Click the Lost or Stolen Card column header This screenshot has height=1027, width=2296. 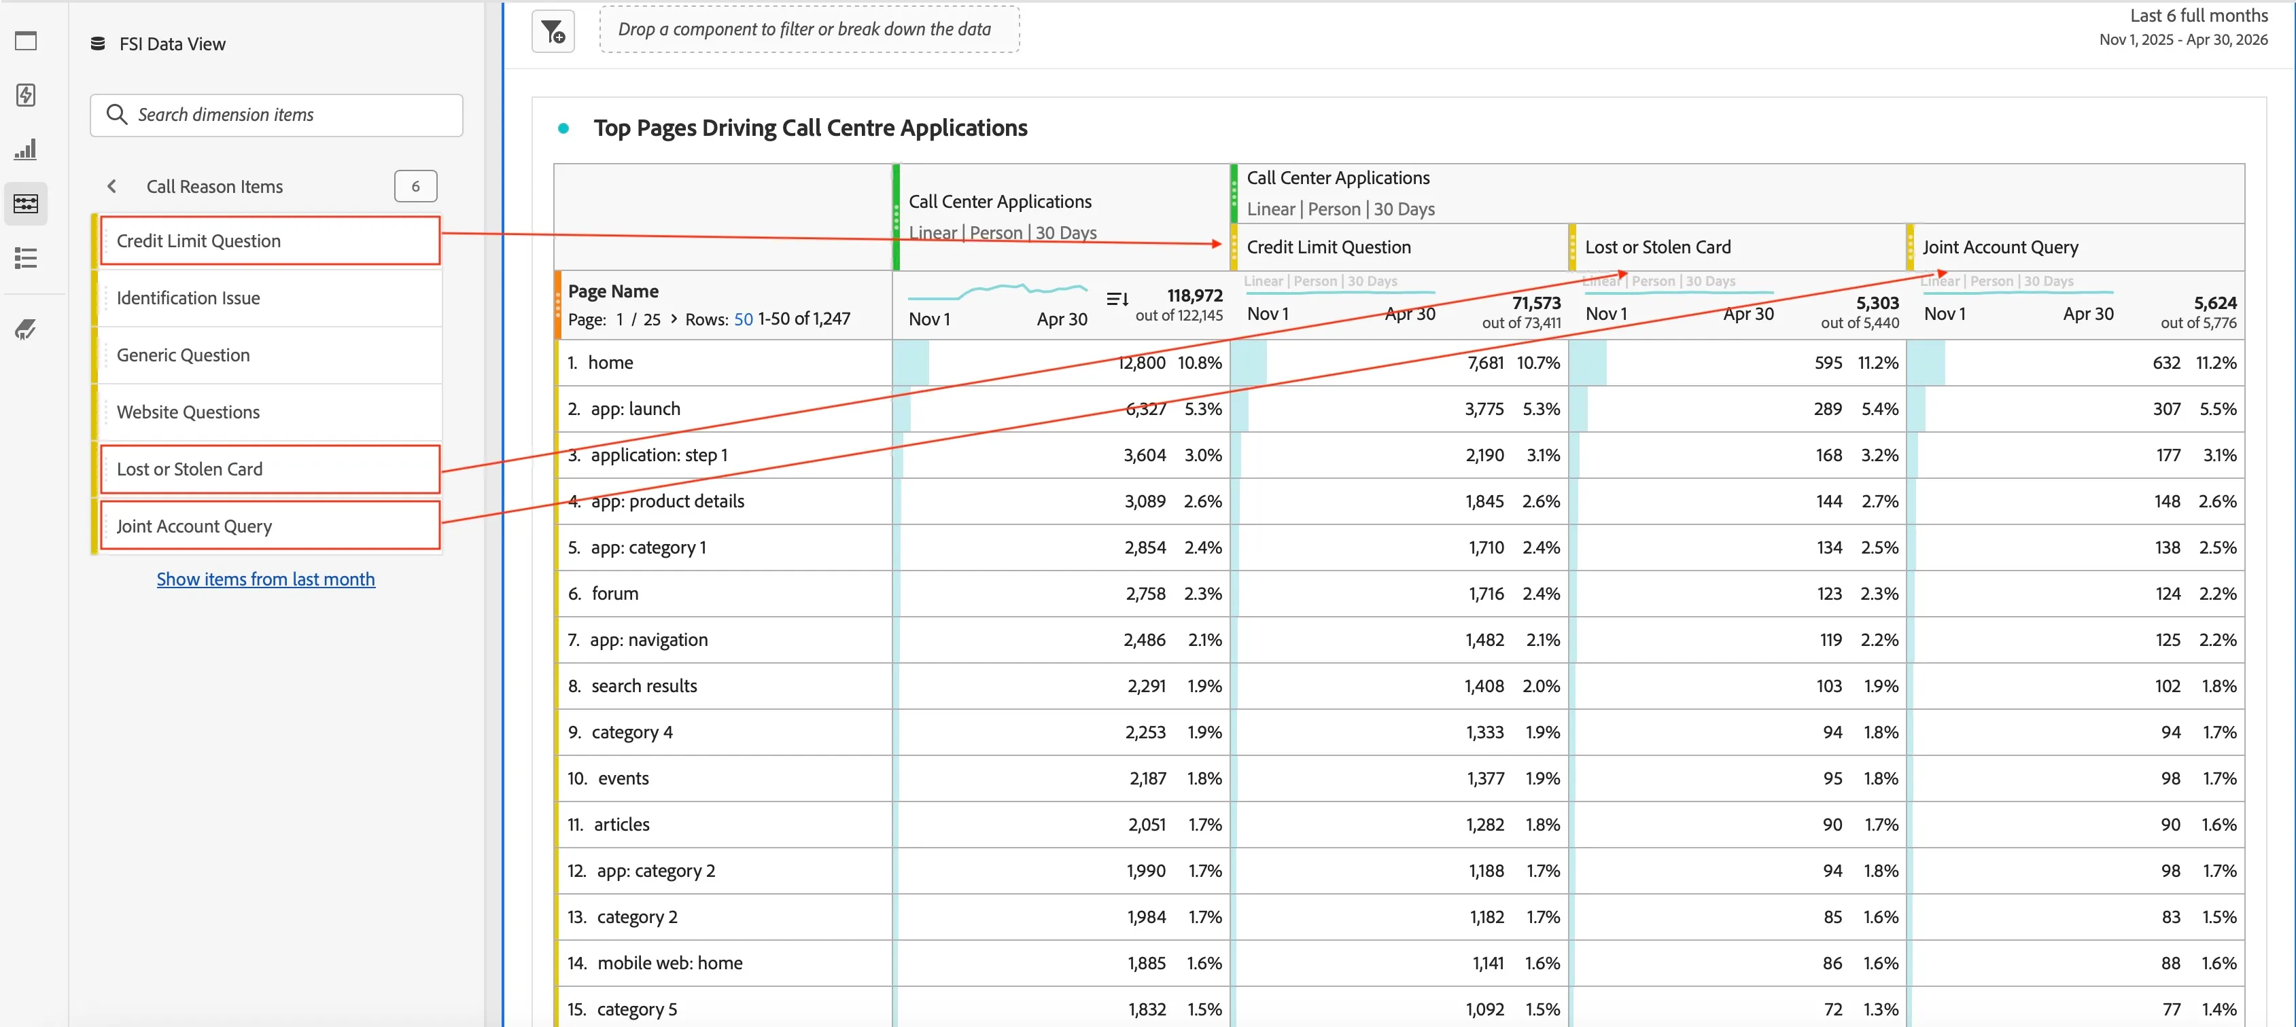click(x=1658, y=247)
